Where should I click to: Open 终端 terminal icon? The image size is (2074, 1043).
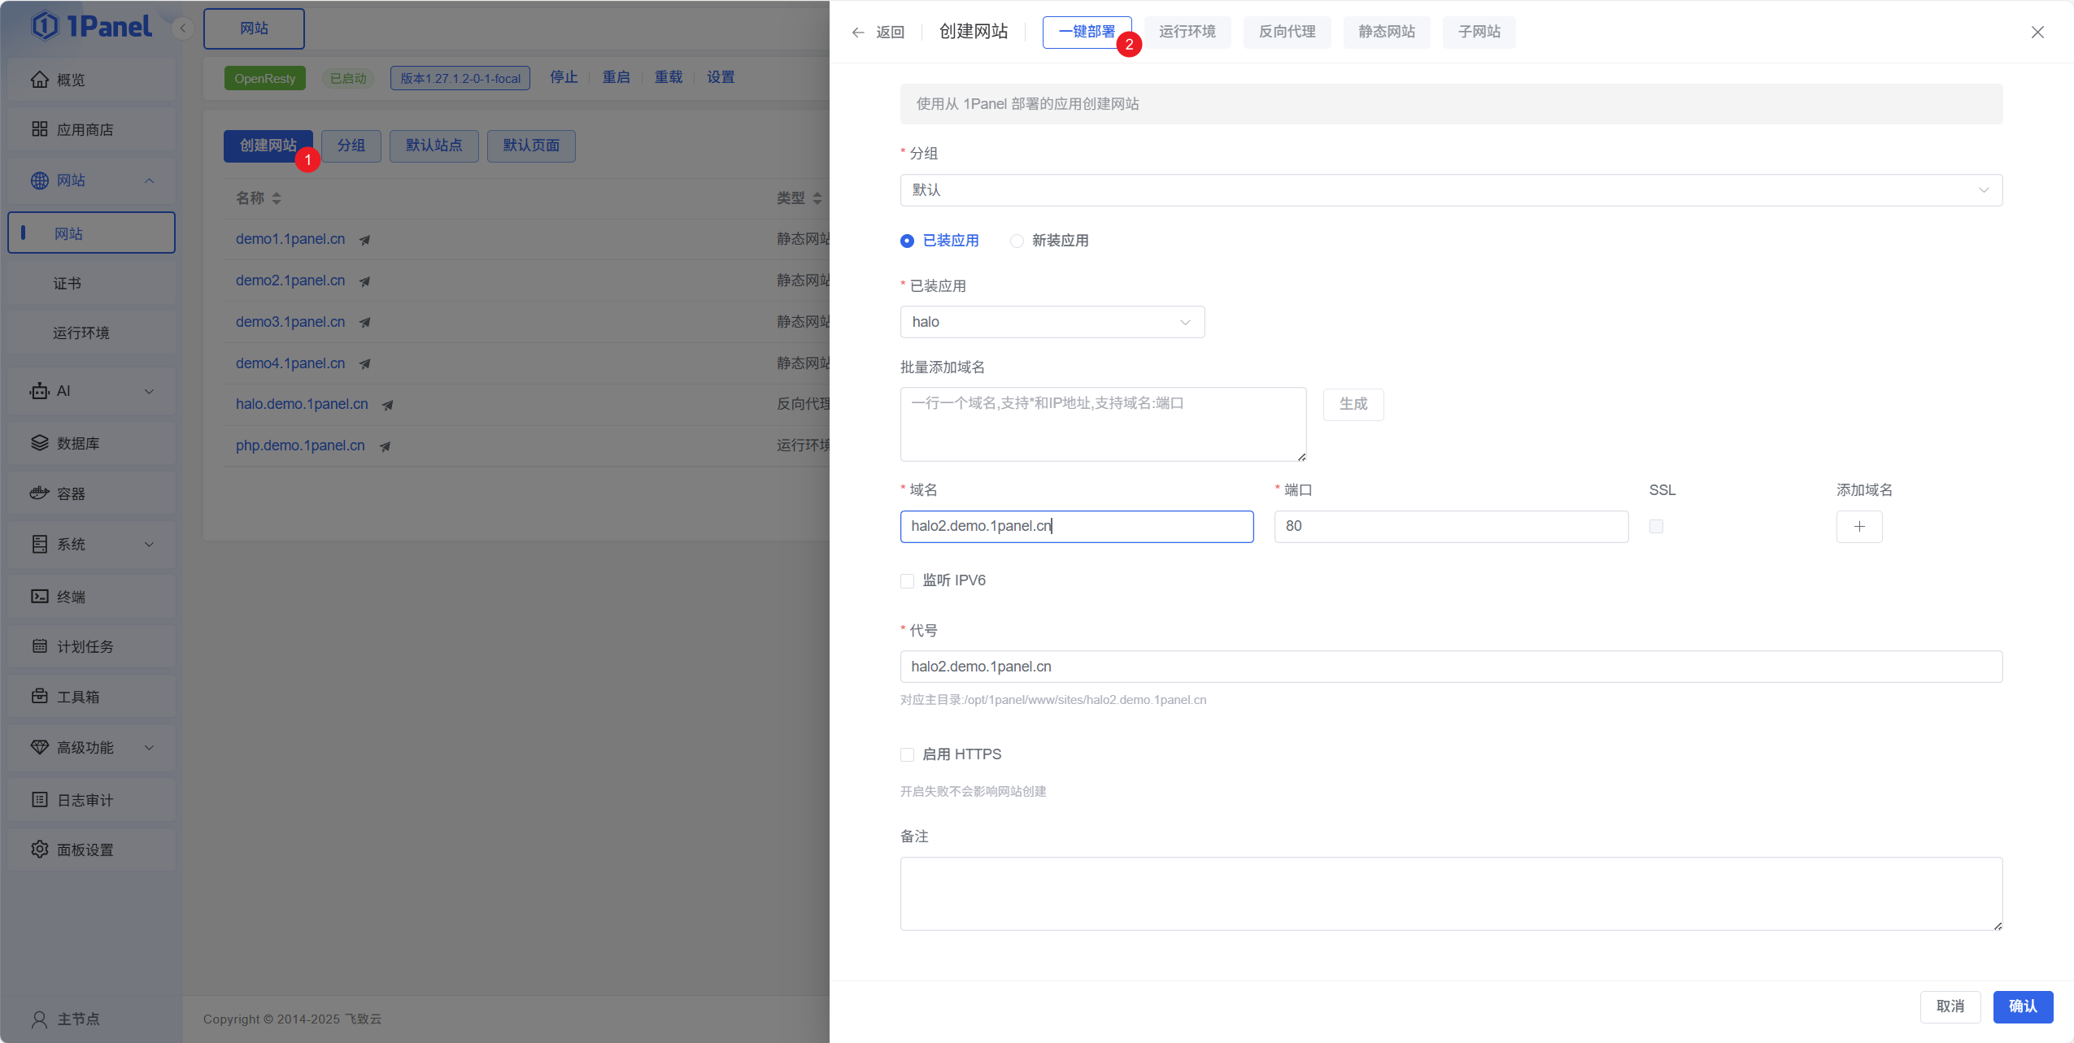tap(39, 597)
